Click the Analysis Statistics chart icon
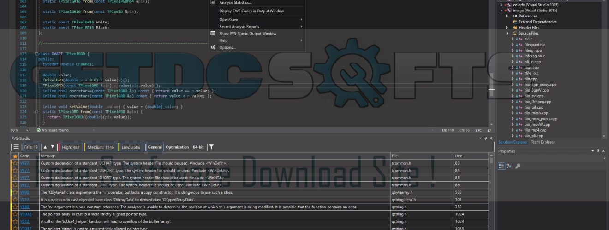Viewport: 609px width, 230px height. click(213, 3)
